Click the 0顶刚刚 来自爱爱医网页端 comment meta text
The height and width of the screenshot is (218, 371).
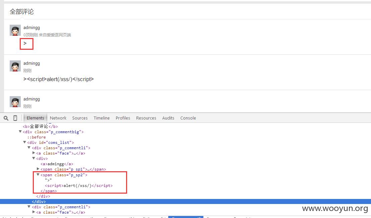(x=47, y=35)
